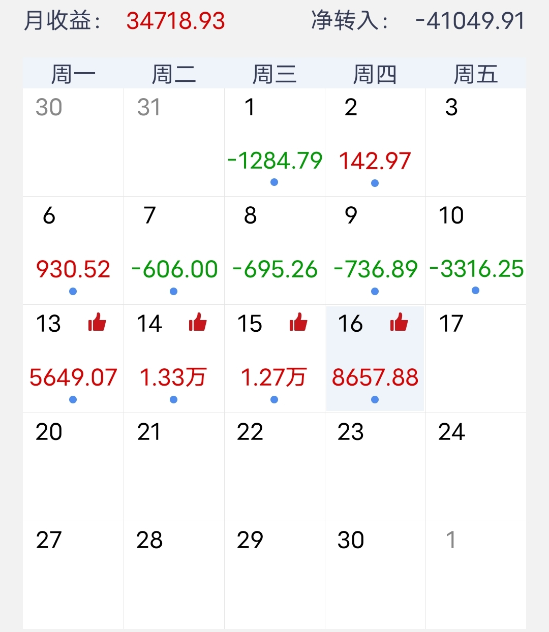Viewport: 549px width, 632px height.
Task: Tap the blue dot under 8657.88
Action: [375, 399]
